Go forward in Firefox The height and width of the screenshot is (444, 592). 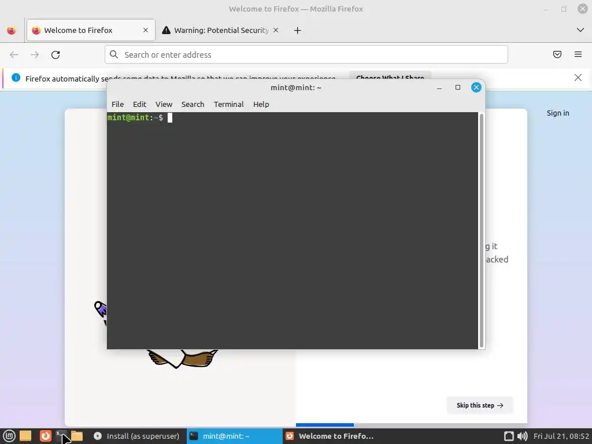coord(35,55)
